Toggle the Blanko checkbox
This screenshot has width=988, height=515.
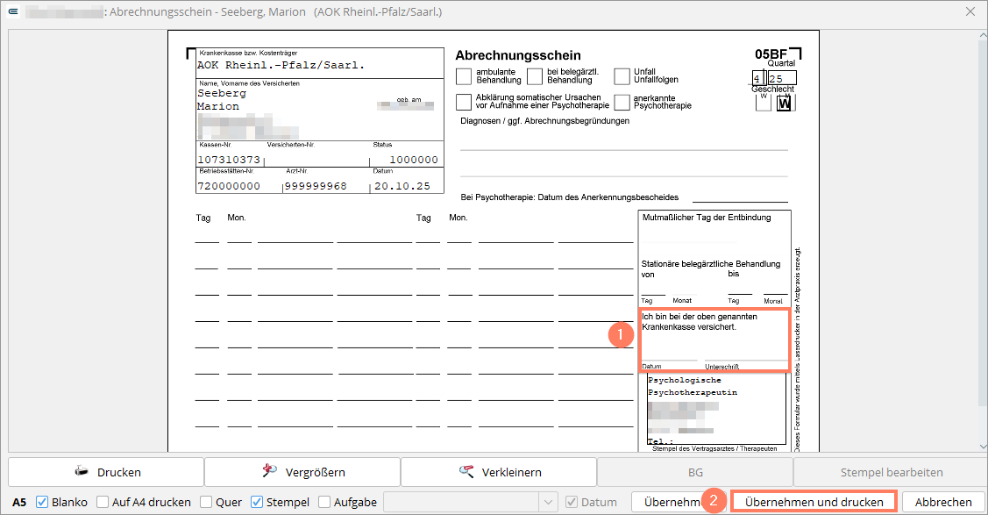(42, 502)
